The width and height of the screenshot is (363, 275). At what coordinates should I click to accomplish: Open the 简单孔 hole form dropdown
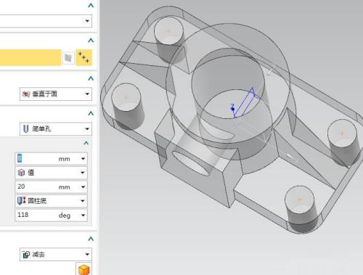[56, 128]
